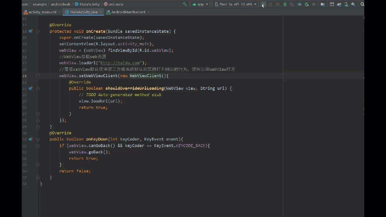Click the Layout/Run Anything window icon
The height and width of the screenshot is (217, 386).
point(332,4)
